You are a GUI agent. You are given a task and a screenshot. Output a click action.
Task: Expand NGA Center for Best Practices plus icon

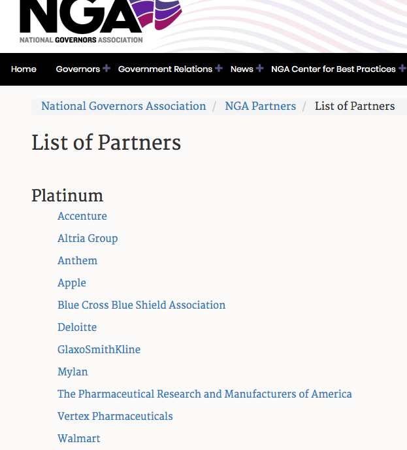click(x=402, y=69)
